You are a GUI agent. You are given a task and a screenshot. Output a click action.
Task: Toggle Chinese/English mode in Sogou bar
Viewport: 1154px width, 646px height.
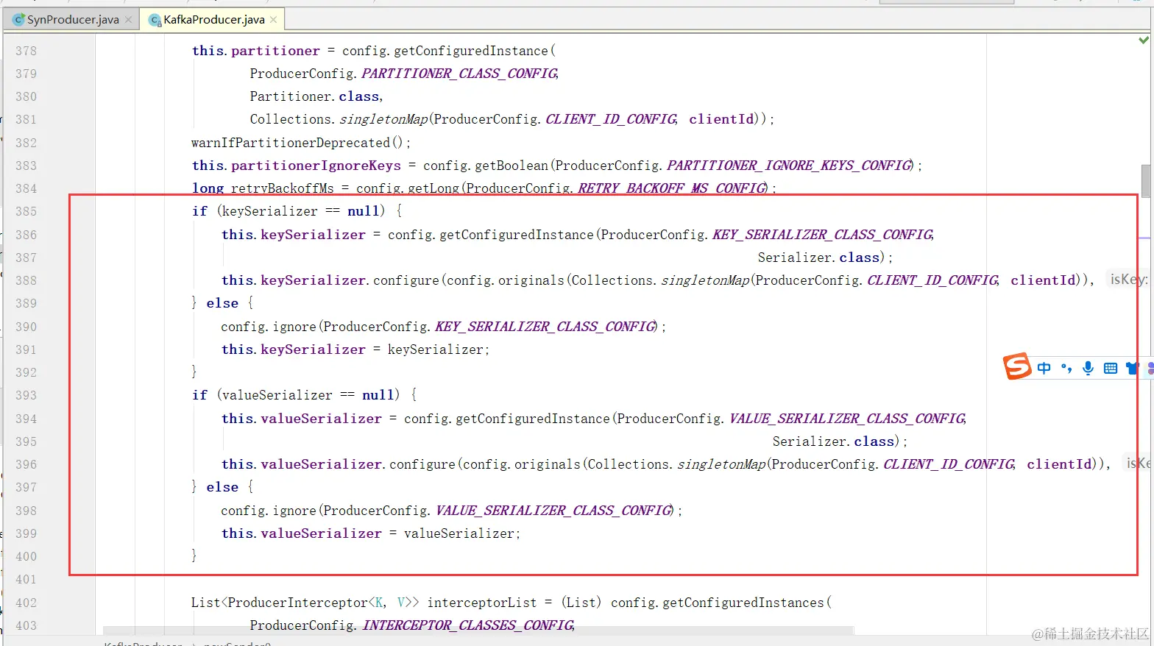(x=1044, y=368)
